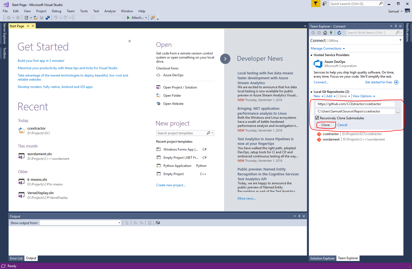Click the search icon in project templates box
Screen dimensions: 412x269
(208, 133)
